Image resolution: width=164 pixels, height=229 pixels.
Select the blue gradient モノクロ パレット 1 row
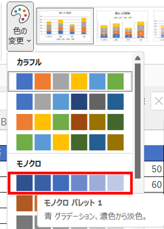click(x=70, y=183)
